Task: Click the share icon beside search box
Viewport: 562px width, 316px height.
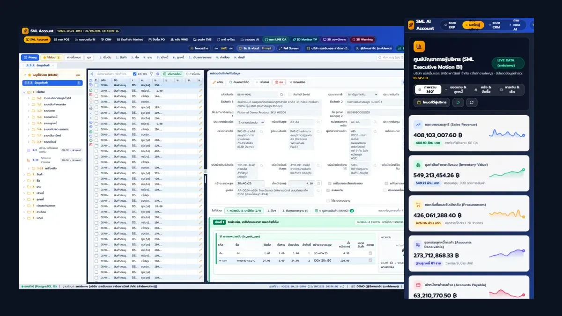Action: 92,73
